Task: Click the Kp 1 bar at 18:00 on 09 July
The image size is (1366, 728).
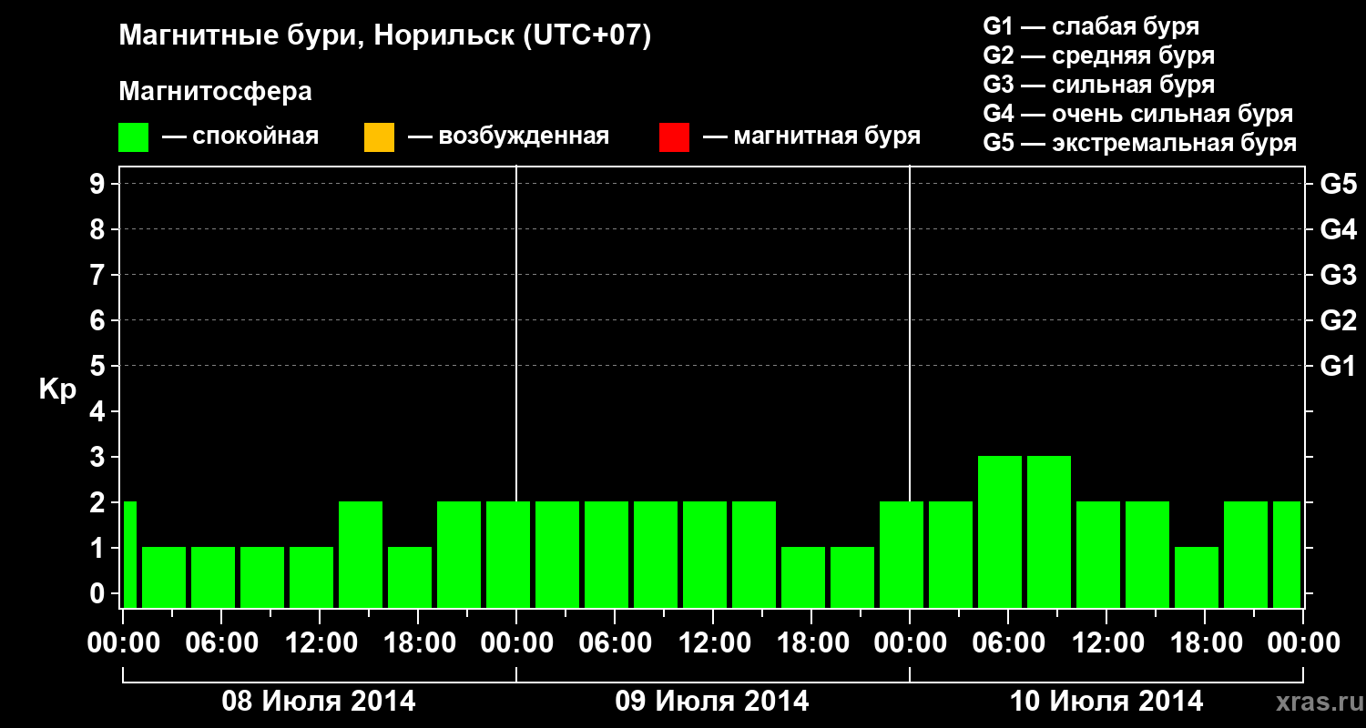Action: [x=803, y=577]
